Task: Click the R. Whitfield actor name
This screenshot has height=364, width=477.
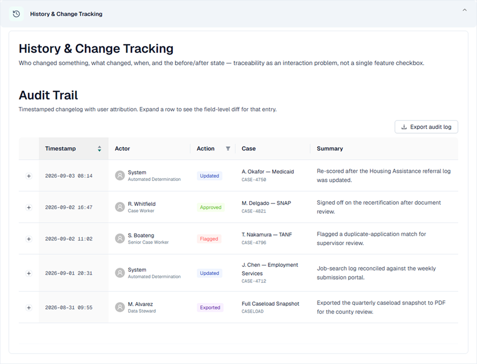Action: click(142, 204)
